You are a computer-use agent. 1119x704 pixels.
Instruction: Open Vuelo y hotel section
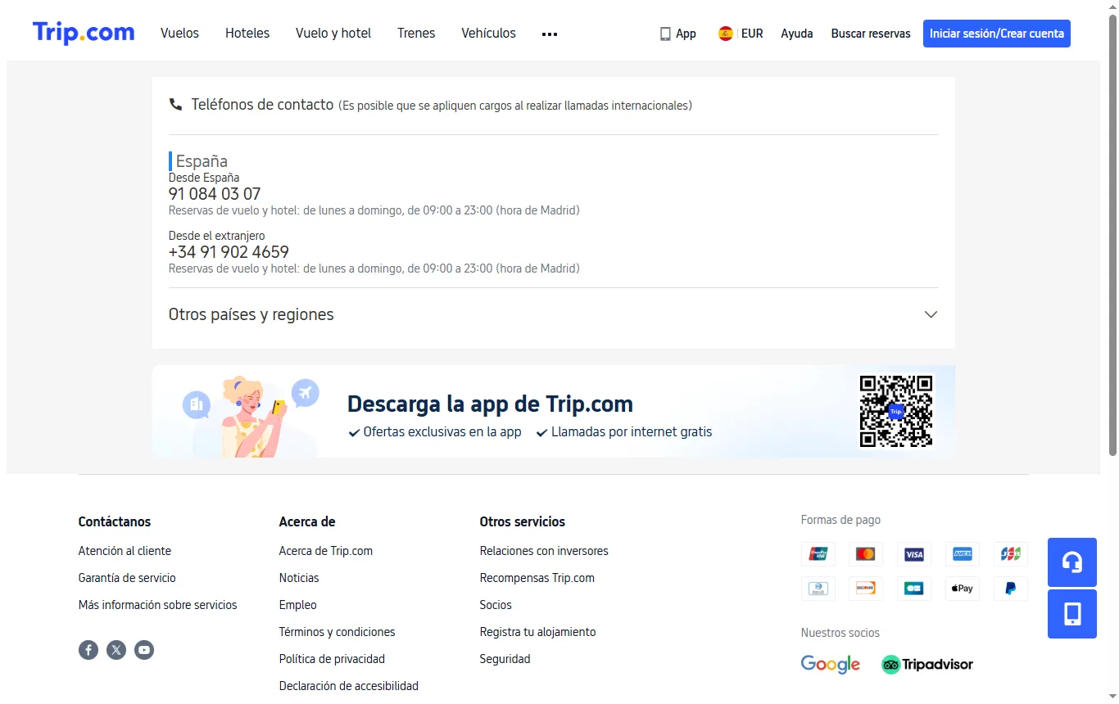pos(333,34)
